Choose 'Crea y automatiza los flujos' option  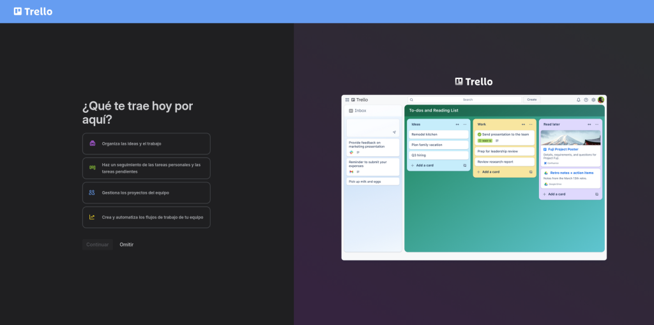(146, 217)
